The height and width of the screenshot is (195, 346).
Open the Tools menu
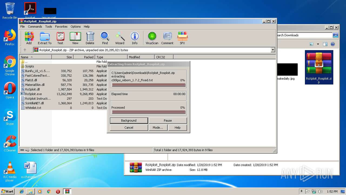49,27
